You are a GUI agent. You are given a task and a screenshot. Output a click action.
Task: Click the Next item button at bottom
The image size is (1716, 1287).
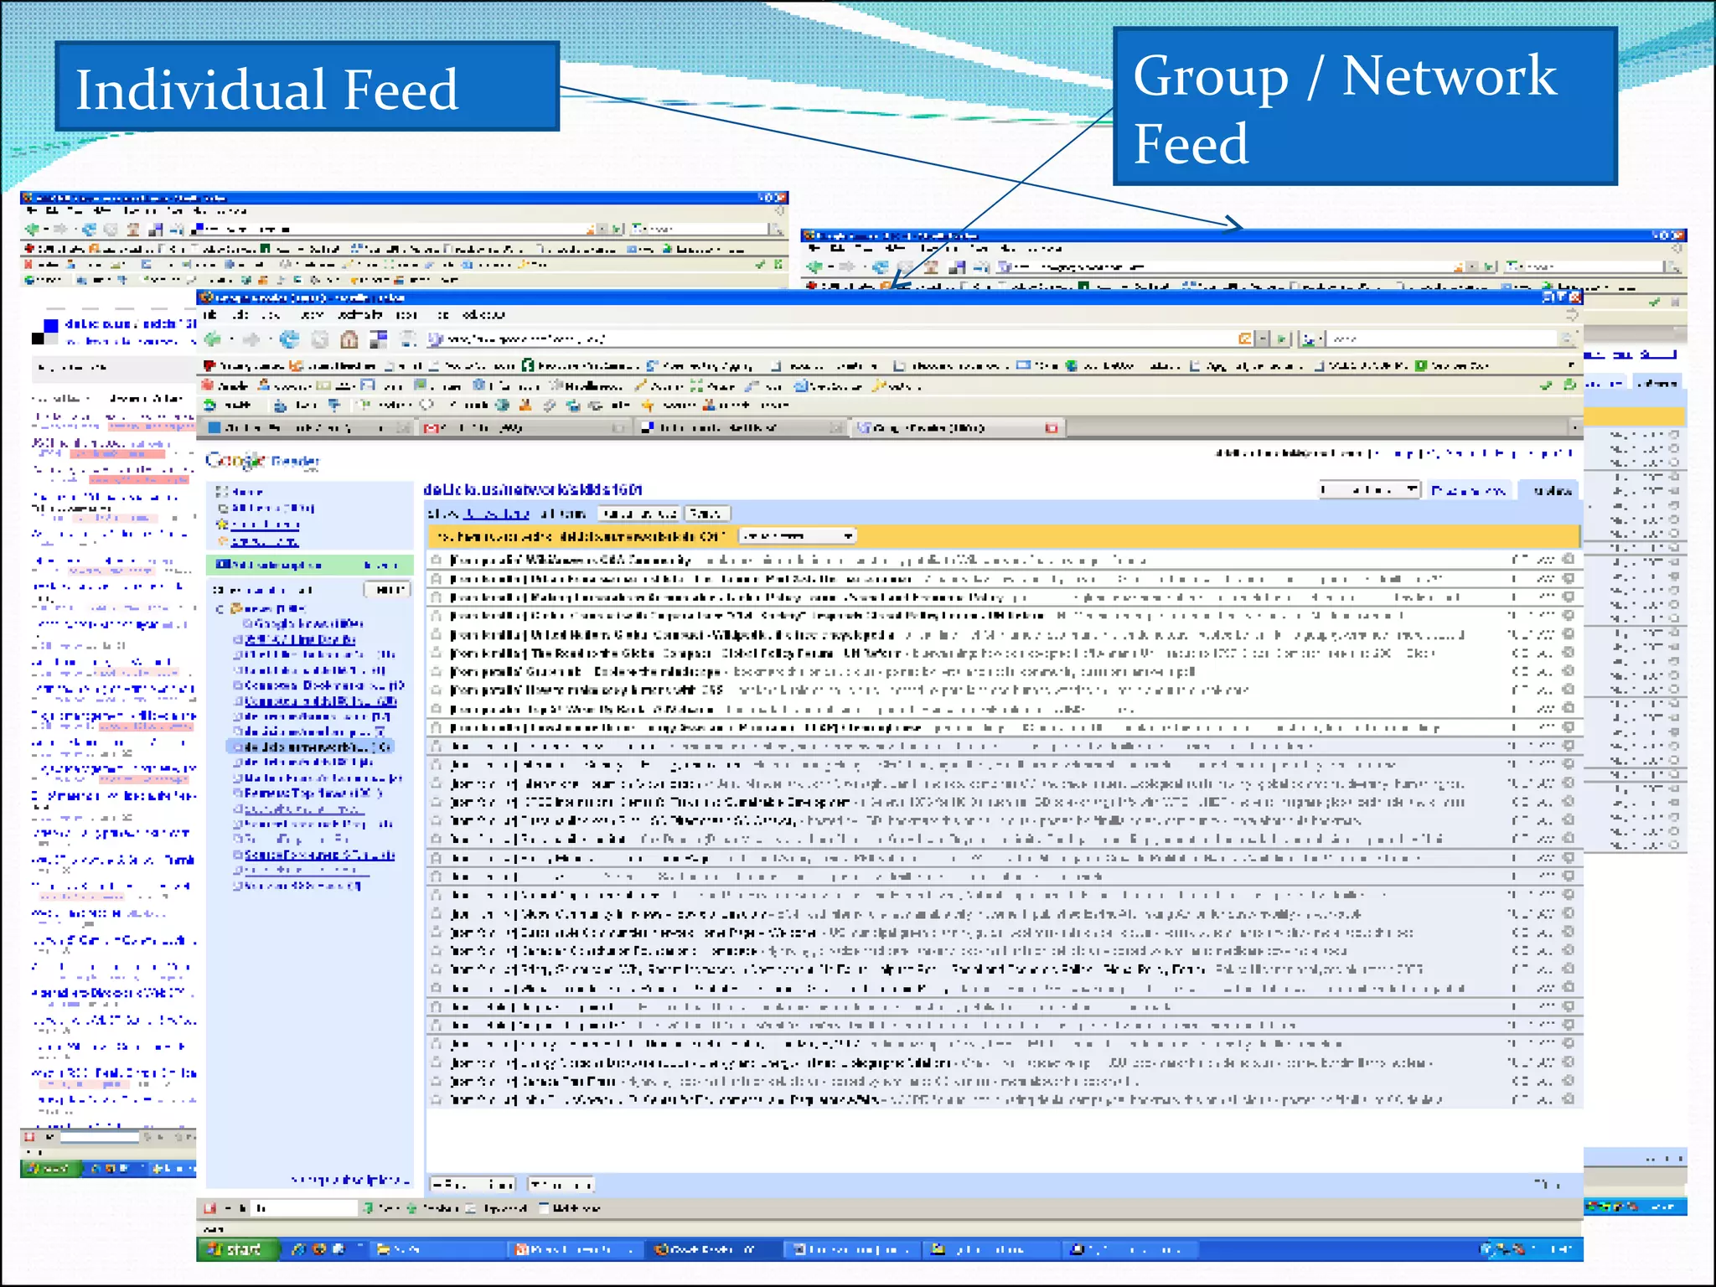(x=561, y=1185)
